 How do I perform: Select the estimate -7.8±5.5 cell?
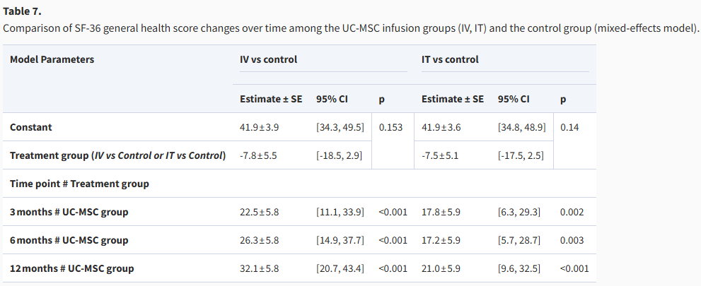(x=260, y=155)
